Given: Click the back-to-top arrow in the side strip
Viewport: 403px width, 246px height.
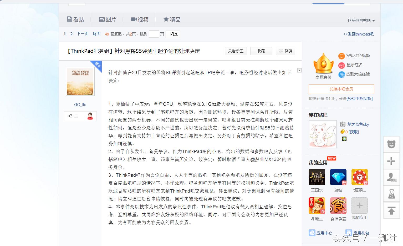Looking at the screenshot, I should [391, 210].
